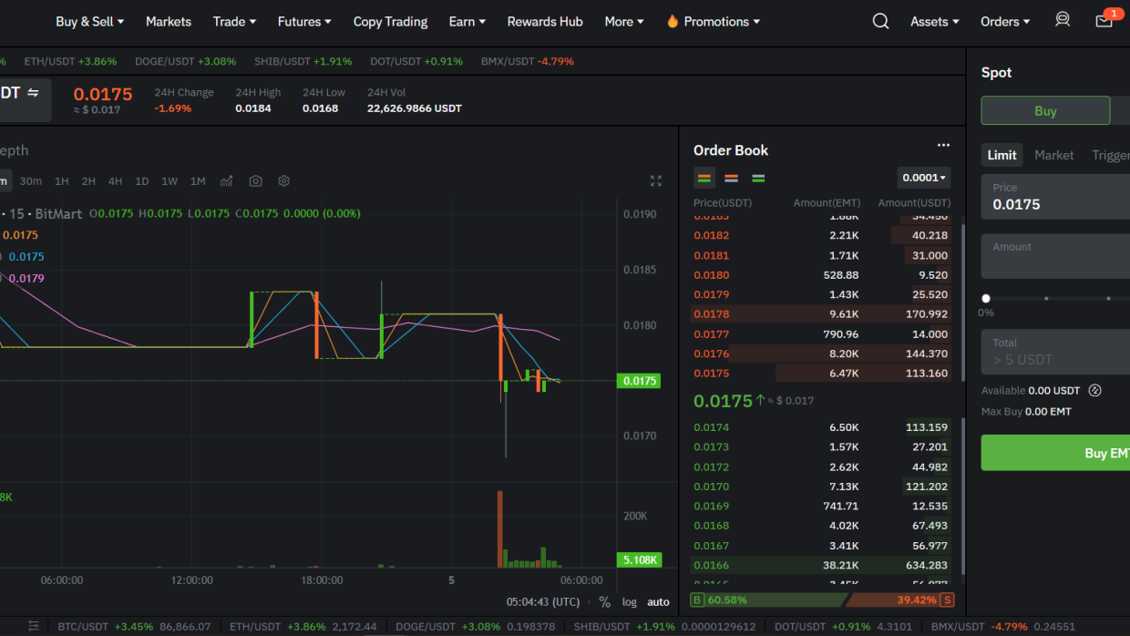Open the chart indicators icon
The image size is (1130, 636).
(226, 181)
